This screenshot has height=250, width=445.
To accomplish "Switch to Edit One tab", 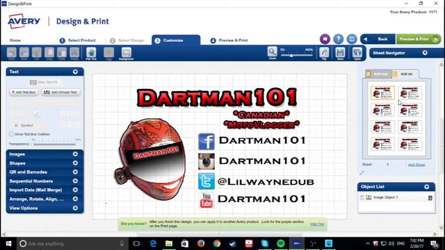I will [378, 74].
